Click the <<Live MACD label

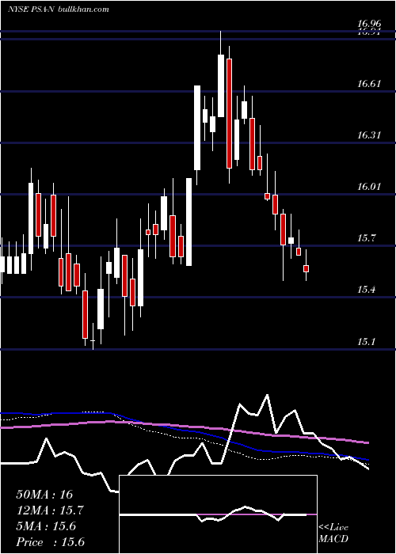tap(333, 533)
